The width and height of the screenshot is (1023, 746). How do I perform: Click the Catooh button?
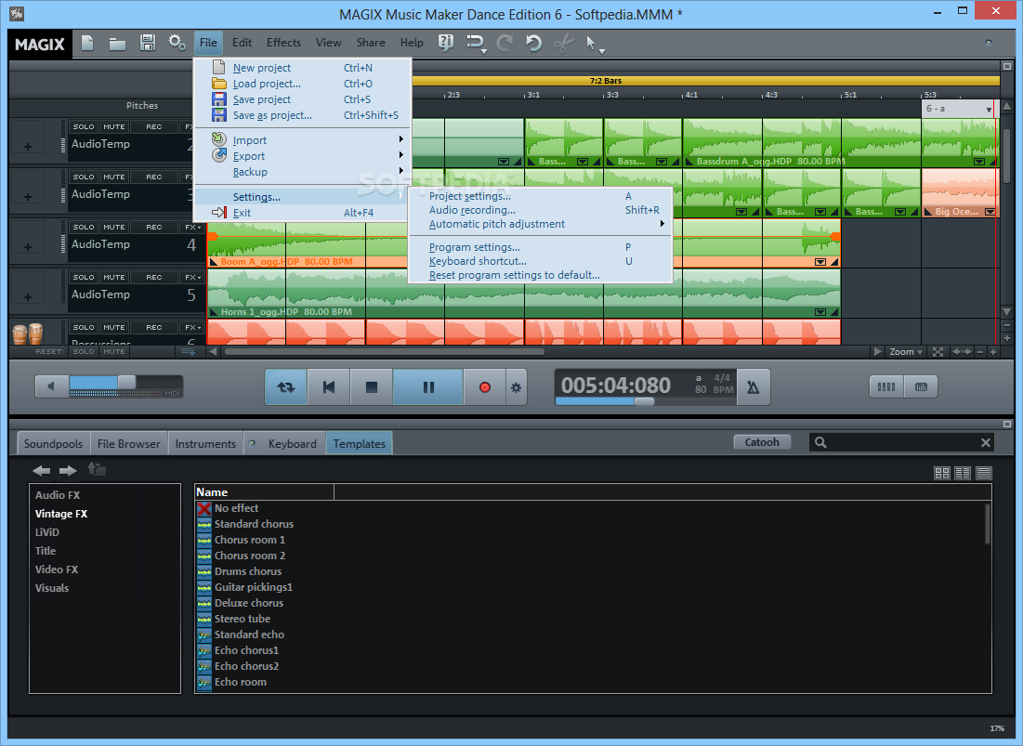(762, 442)
